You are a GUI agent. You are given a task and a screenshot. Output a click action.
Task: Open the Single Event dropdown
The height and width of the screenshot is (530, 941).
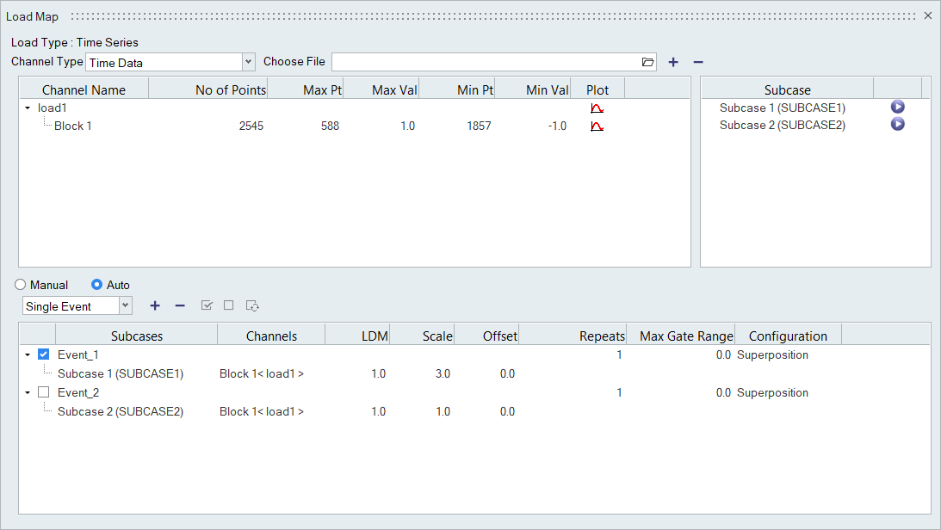pos(125,305)
